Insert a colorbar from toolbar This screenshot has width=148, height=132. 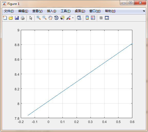(x=87, y=18)
